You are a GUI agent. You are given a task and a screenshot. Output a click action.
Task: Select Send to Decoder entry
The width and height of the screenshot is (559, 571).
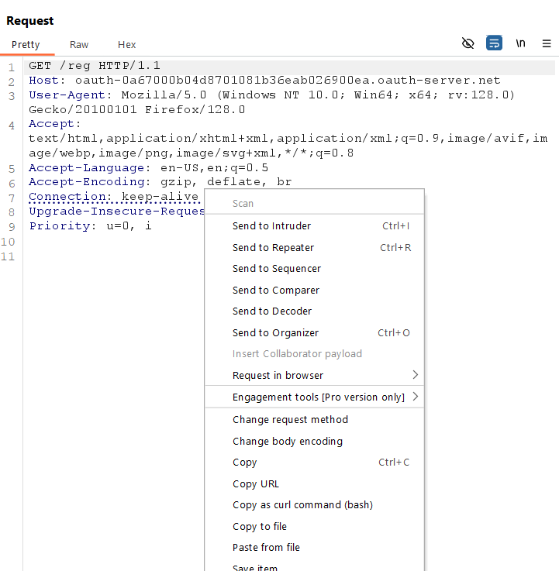coord(271,311)
